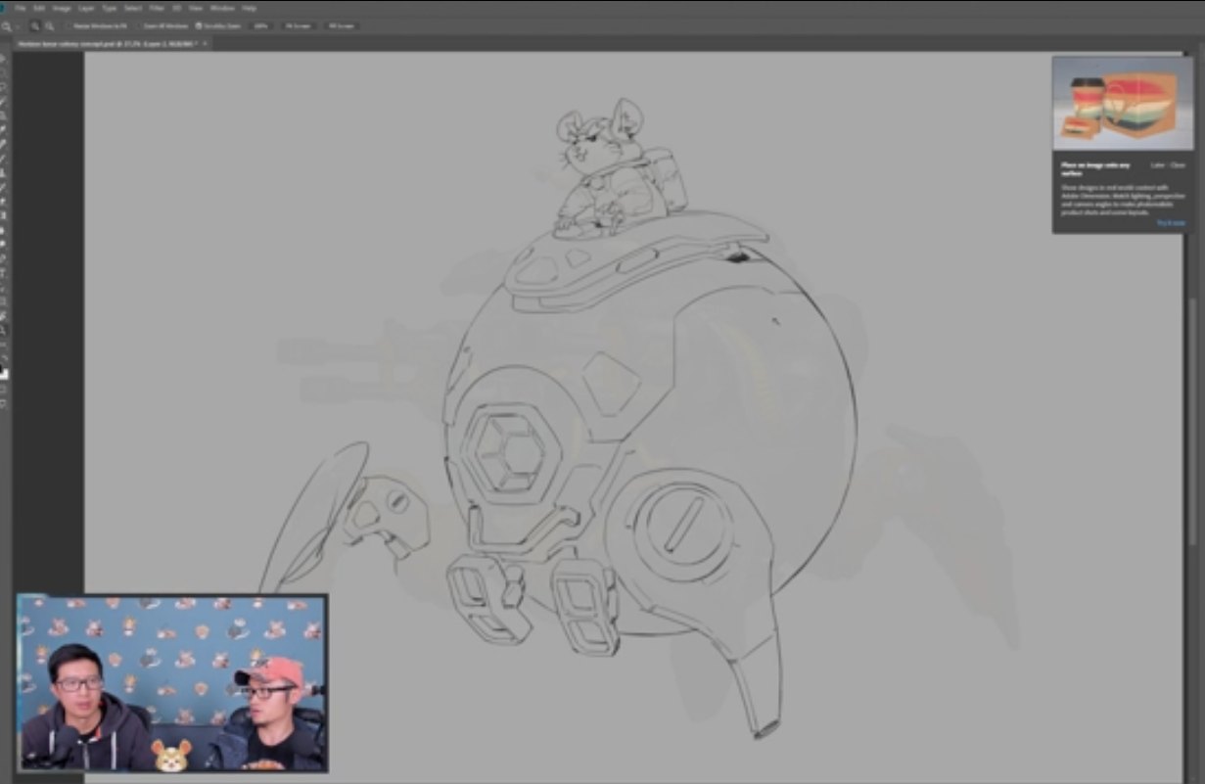Enable Zoom All Windows checkbox
The image size is (1205, 784).
pos(140,25)
